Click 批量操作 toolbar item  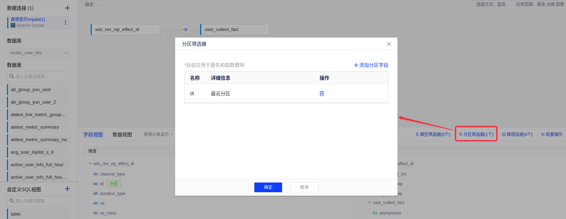tap(552, 134)
